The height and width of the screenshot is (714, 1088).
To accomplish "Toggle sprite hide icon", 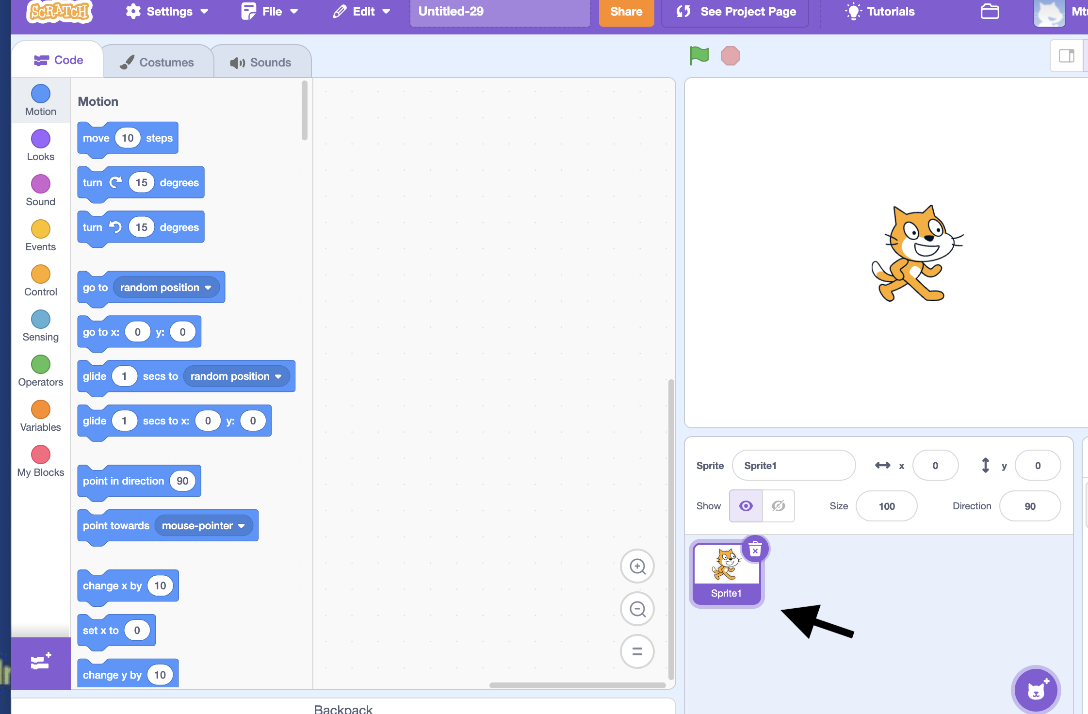I will [778, 505].
